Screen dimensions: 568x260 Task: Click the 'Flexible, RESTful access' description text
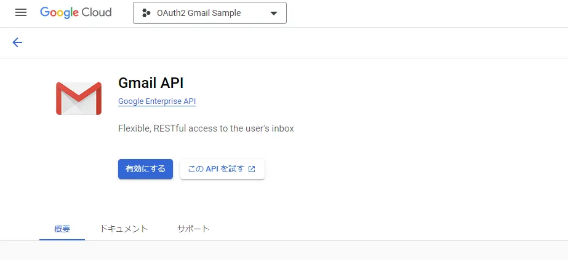(x=206, y=128)
